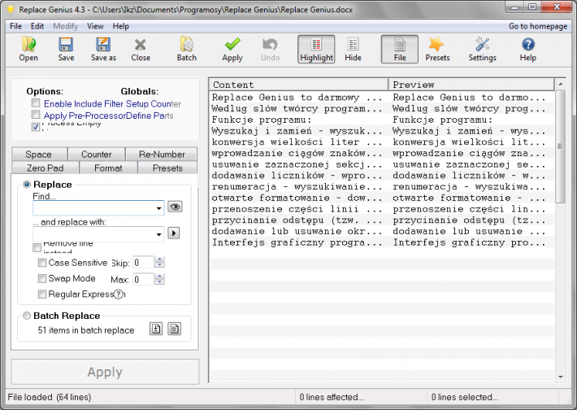The image size is (577, 410).
Task: Open the View menu
Action: pos(95,26)
